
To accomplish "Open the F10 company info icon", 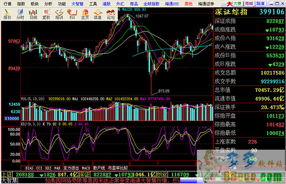I will pos(72,14).
